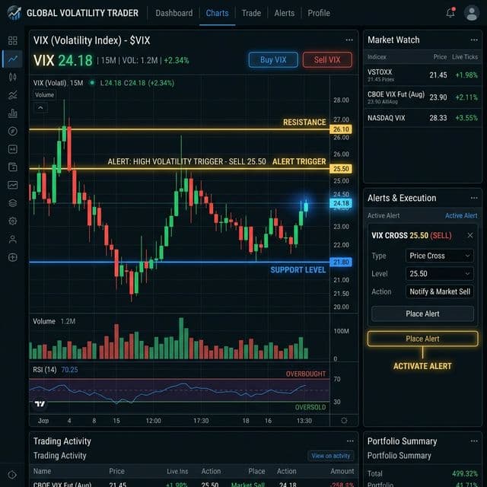Open the framed chart monitor sidebar icon
Screen dimensions: 487x487
click(x=13, y=185)
